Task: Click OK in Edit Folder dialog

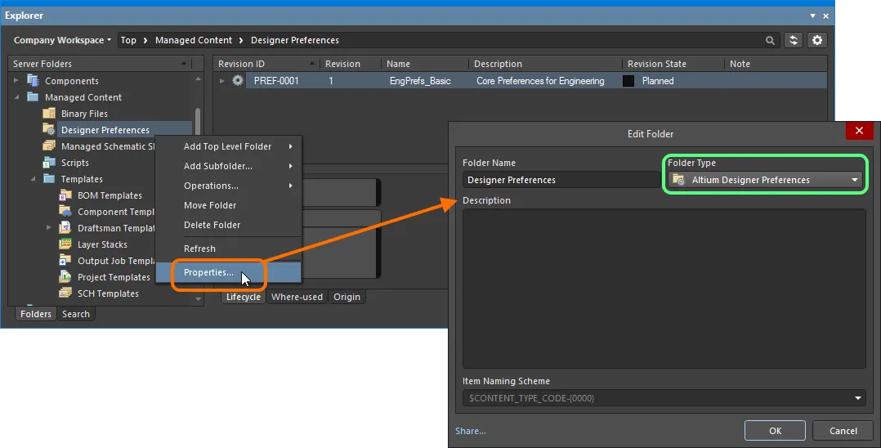Action: [x=775, y=431]
